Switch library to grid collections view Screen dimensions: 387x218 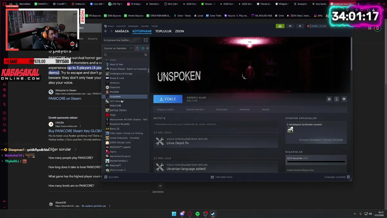(x=146, y=40)
